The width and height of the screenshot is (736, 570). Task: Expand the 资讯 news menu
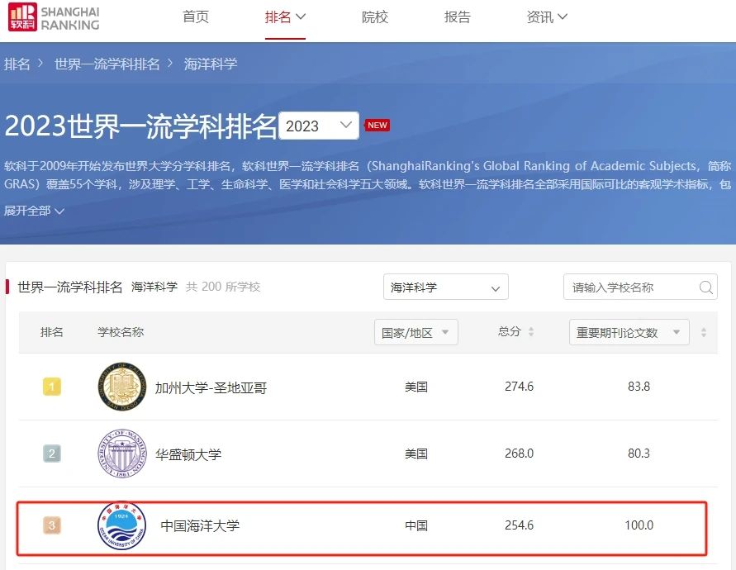click(x=547, y=17)
